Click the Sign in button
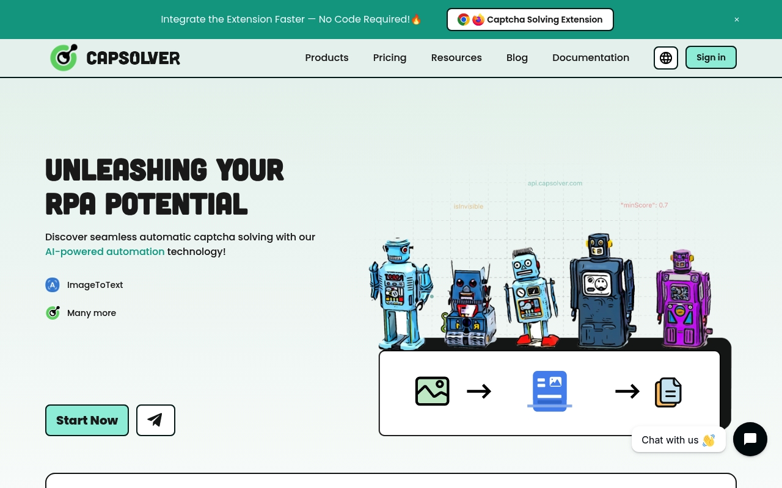 [x=711, y=57]
